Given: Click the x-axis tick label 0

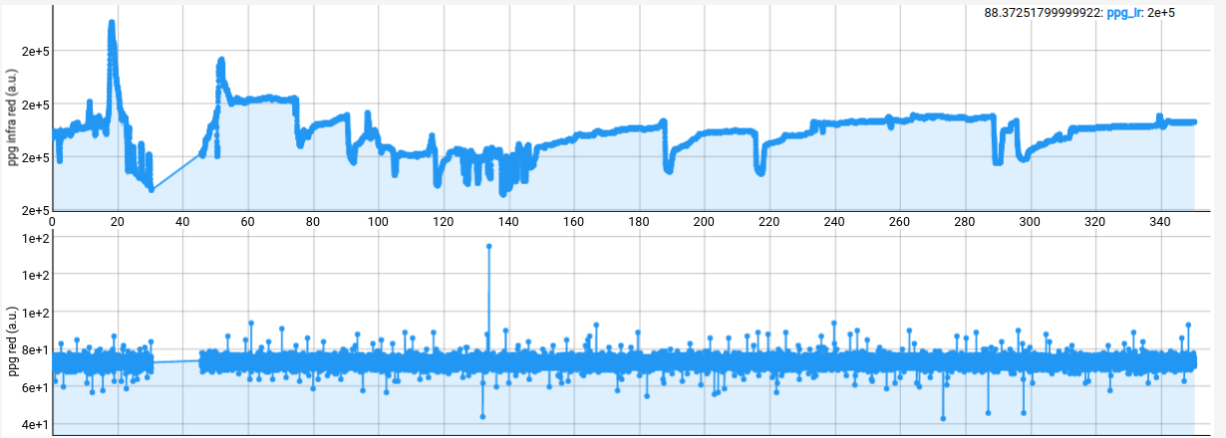Looking at the screenshot, I should [x=53, y=222].
